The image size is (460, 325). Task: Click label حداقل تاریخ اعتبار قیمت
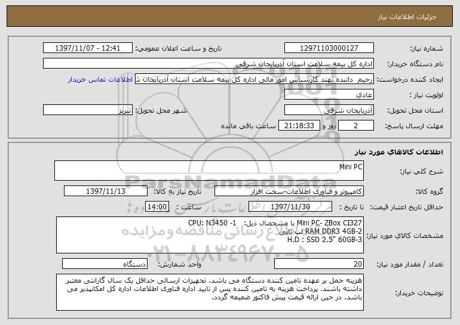(406, 207)
